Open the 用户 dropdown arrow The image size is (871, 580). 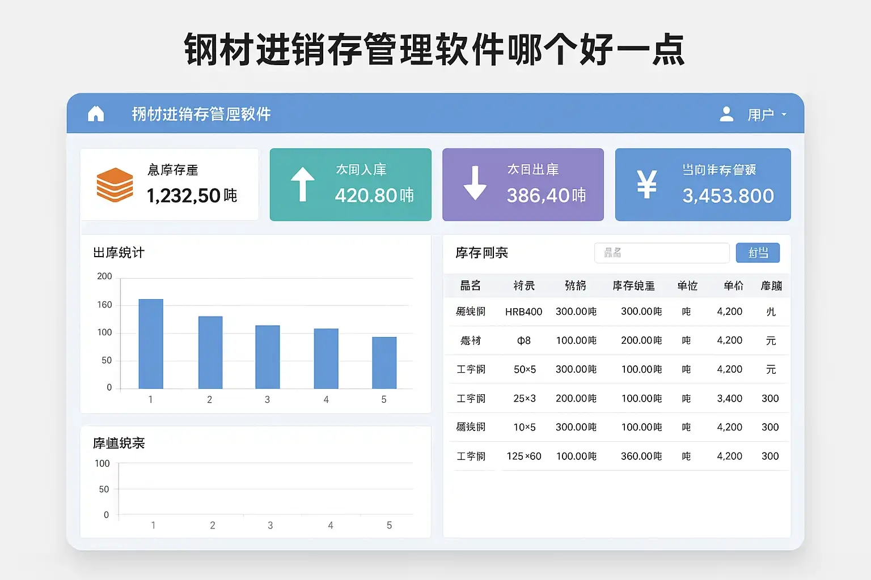[x=784, y=114]
